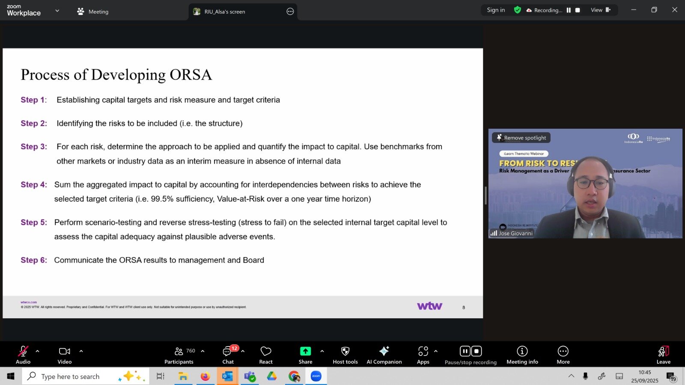
Task: Open Host tools shield icon
Action: pyautogui.click(x=345, y=355)
